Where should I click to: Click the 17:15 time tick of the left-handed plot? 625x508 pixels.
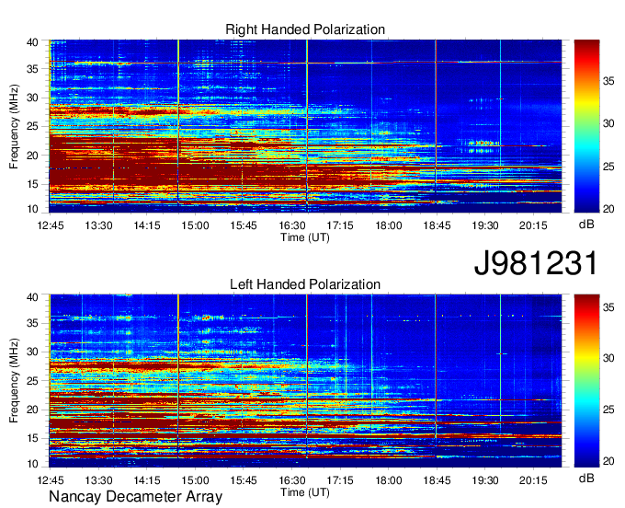pos(340,480)
